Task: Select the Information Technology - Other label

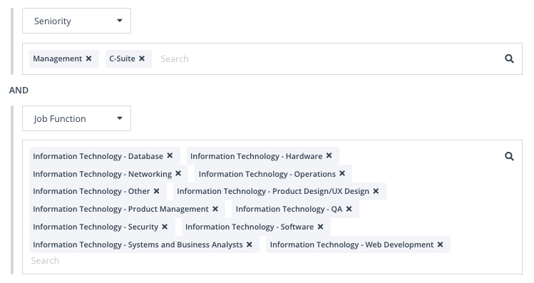Action: (91, 191)
